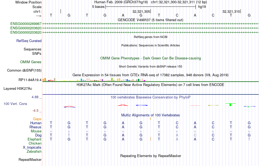Select the Chicken species label
Screen dimensions: 259x166
[35, 143]
